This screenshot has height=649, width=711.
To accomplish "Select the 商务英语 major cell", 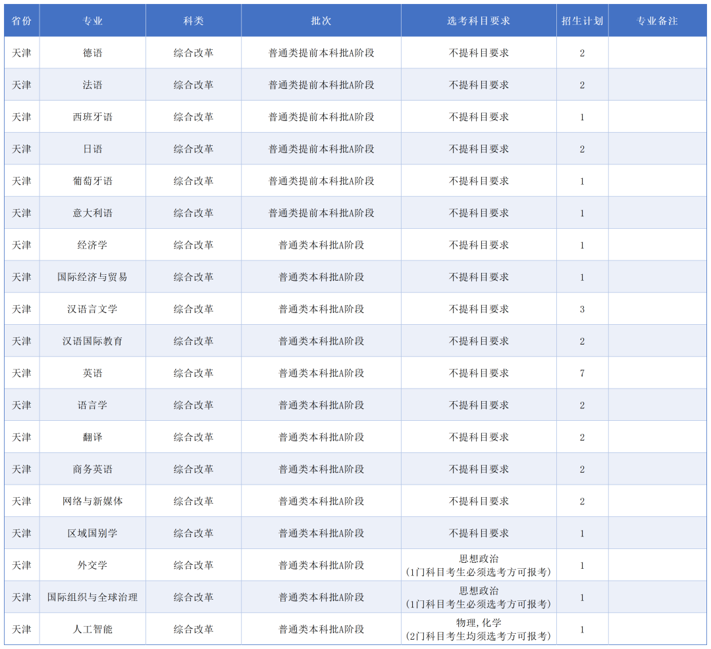I will [x=93, y=469].
